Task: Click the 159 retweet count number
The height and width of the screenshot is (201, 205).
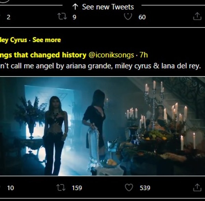Action: (x=77, y=188)
